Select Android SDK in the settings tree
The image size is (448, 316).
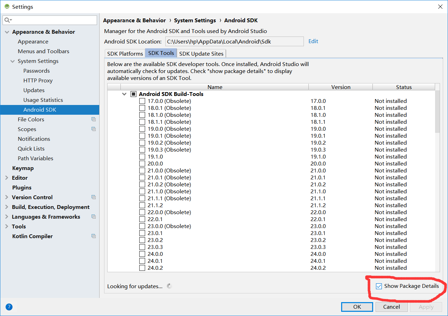50,110
